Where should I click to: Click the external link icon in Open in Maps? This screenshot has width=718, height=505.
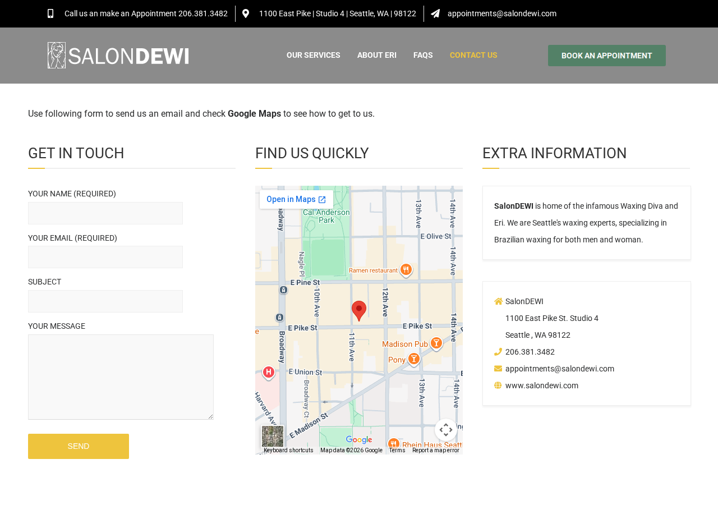pyautogui.click(x=322, y=200)
